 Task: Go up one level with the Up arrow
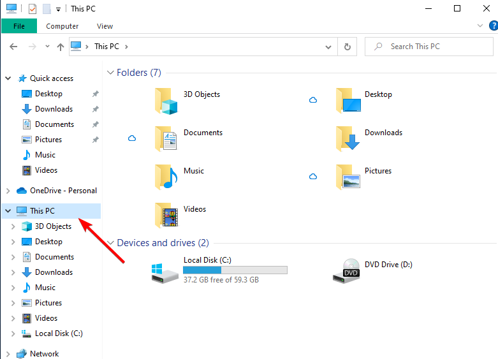(x=61, y=47)
